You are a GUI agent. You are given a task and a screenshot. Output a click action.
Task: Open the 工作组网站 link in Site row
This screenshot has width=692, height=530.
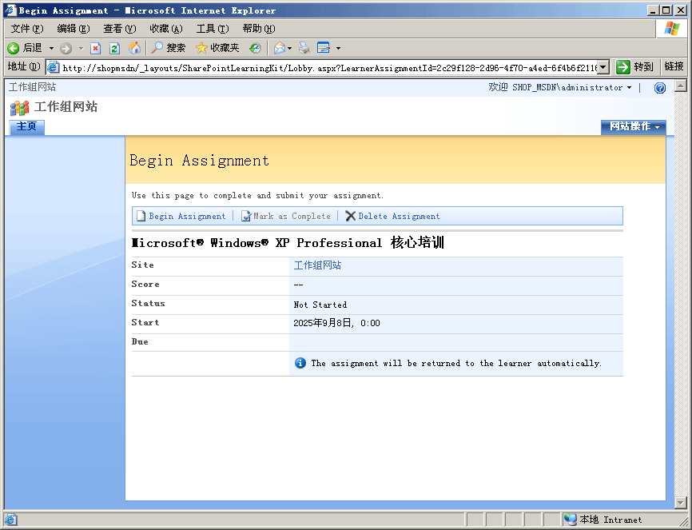coord(317,265)
